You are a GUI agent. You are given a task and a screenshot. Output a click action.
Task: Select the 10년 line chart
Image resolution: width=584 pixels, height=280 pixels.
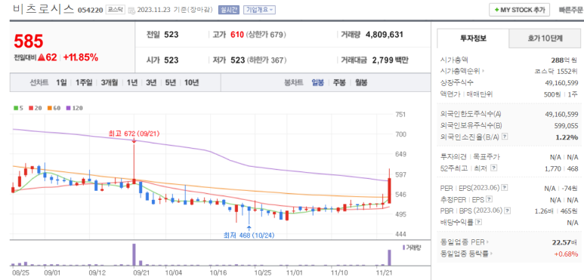191,82
